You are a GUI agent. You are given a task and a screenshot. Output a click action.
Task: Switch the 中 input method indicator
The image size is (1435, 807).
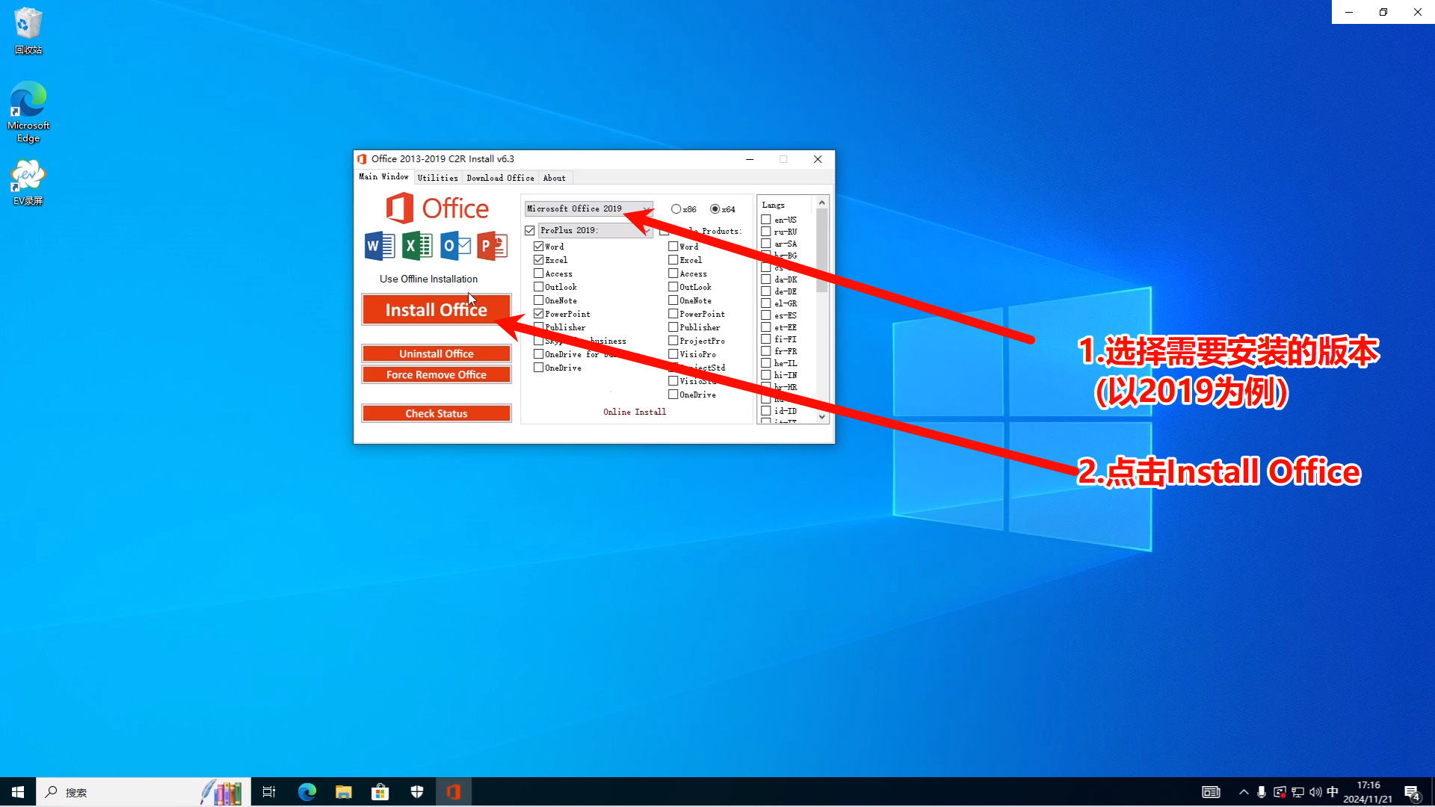coord(1333,792)
